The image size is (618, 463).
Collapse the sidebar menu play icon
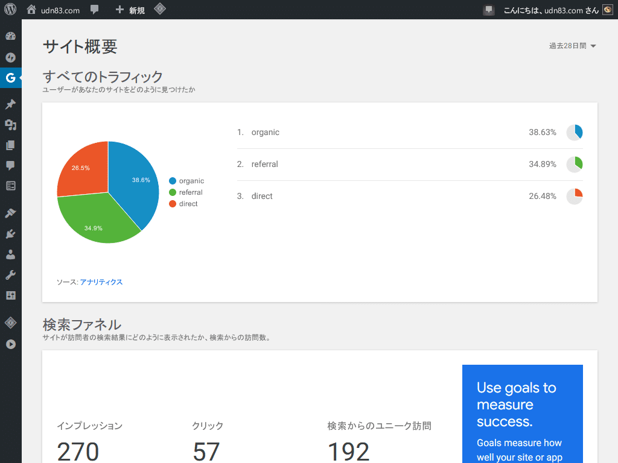[11, 344]
